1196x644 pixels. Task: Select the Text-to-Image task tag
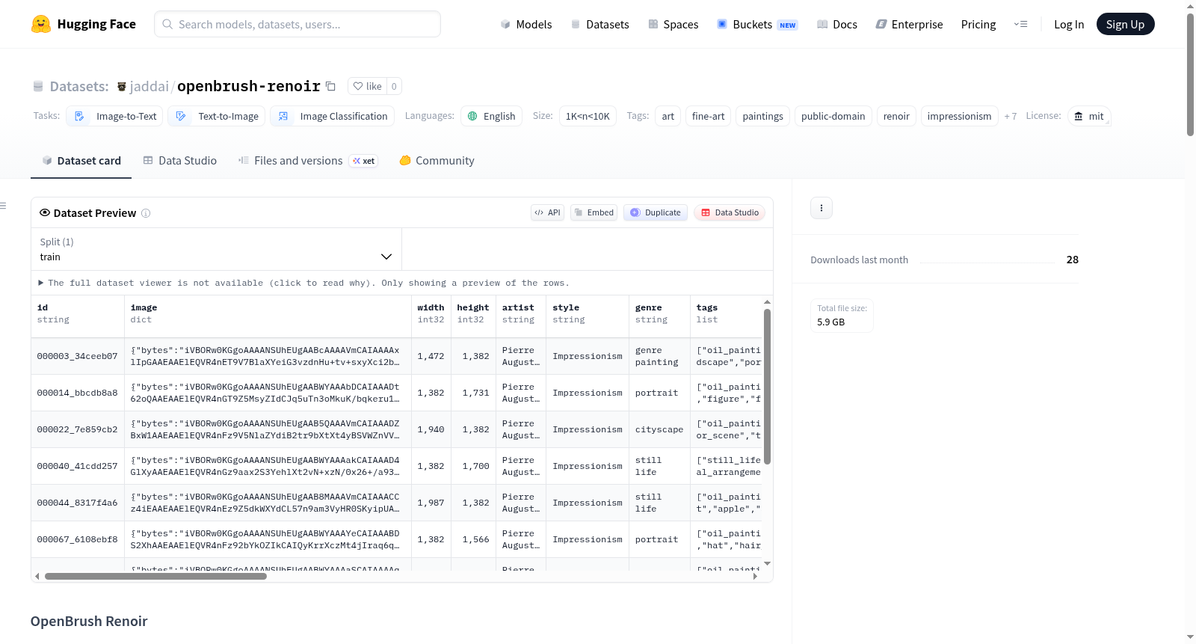pyautogui.click(x=217, y=116)
